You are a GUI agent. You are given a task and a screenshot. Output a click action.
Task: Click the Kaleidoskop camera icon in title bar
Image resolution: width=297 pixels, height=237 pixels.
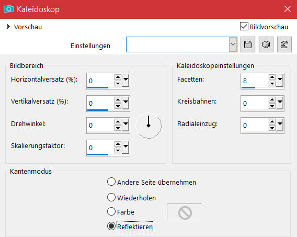pyautogui.click(x=9, y=9)
